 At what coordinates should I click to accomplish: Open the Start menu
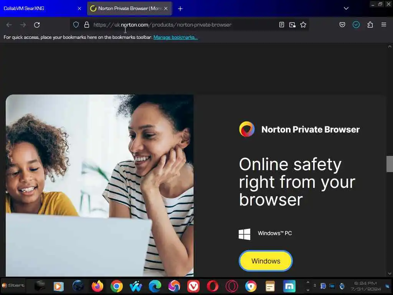tap(13, 285)
